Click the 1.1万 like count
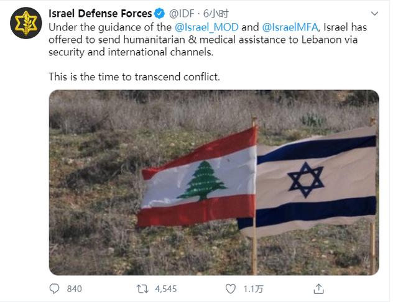 pos(253,288)
